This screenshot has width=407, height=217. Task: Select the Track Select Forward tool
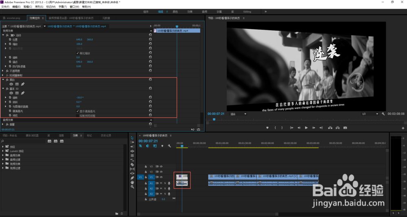(132, 142)
